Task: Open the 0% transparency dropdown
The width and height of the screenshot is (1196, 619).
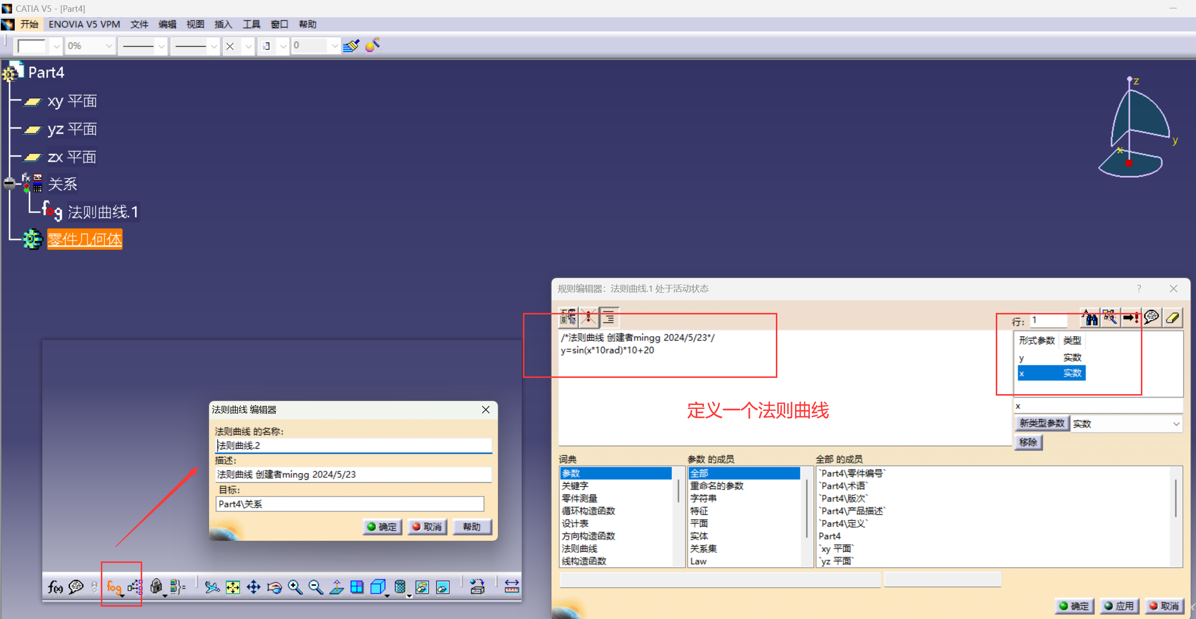Action: tap(109, 46)
